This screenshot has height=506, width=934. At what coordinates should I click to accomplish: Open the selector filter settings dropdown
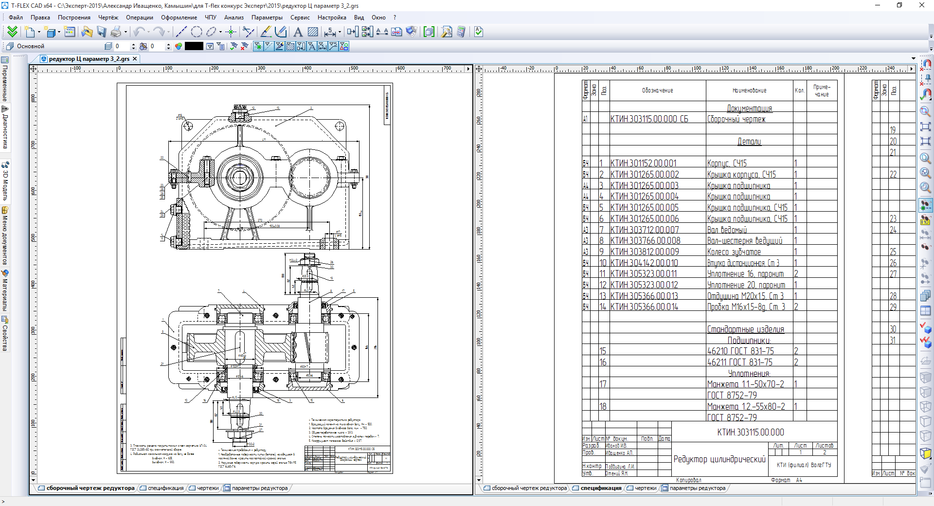coord(210,46)
